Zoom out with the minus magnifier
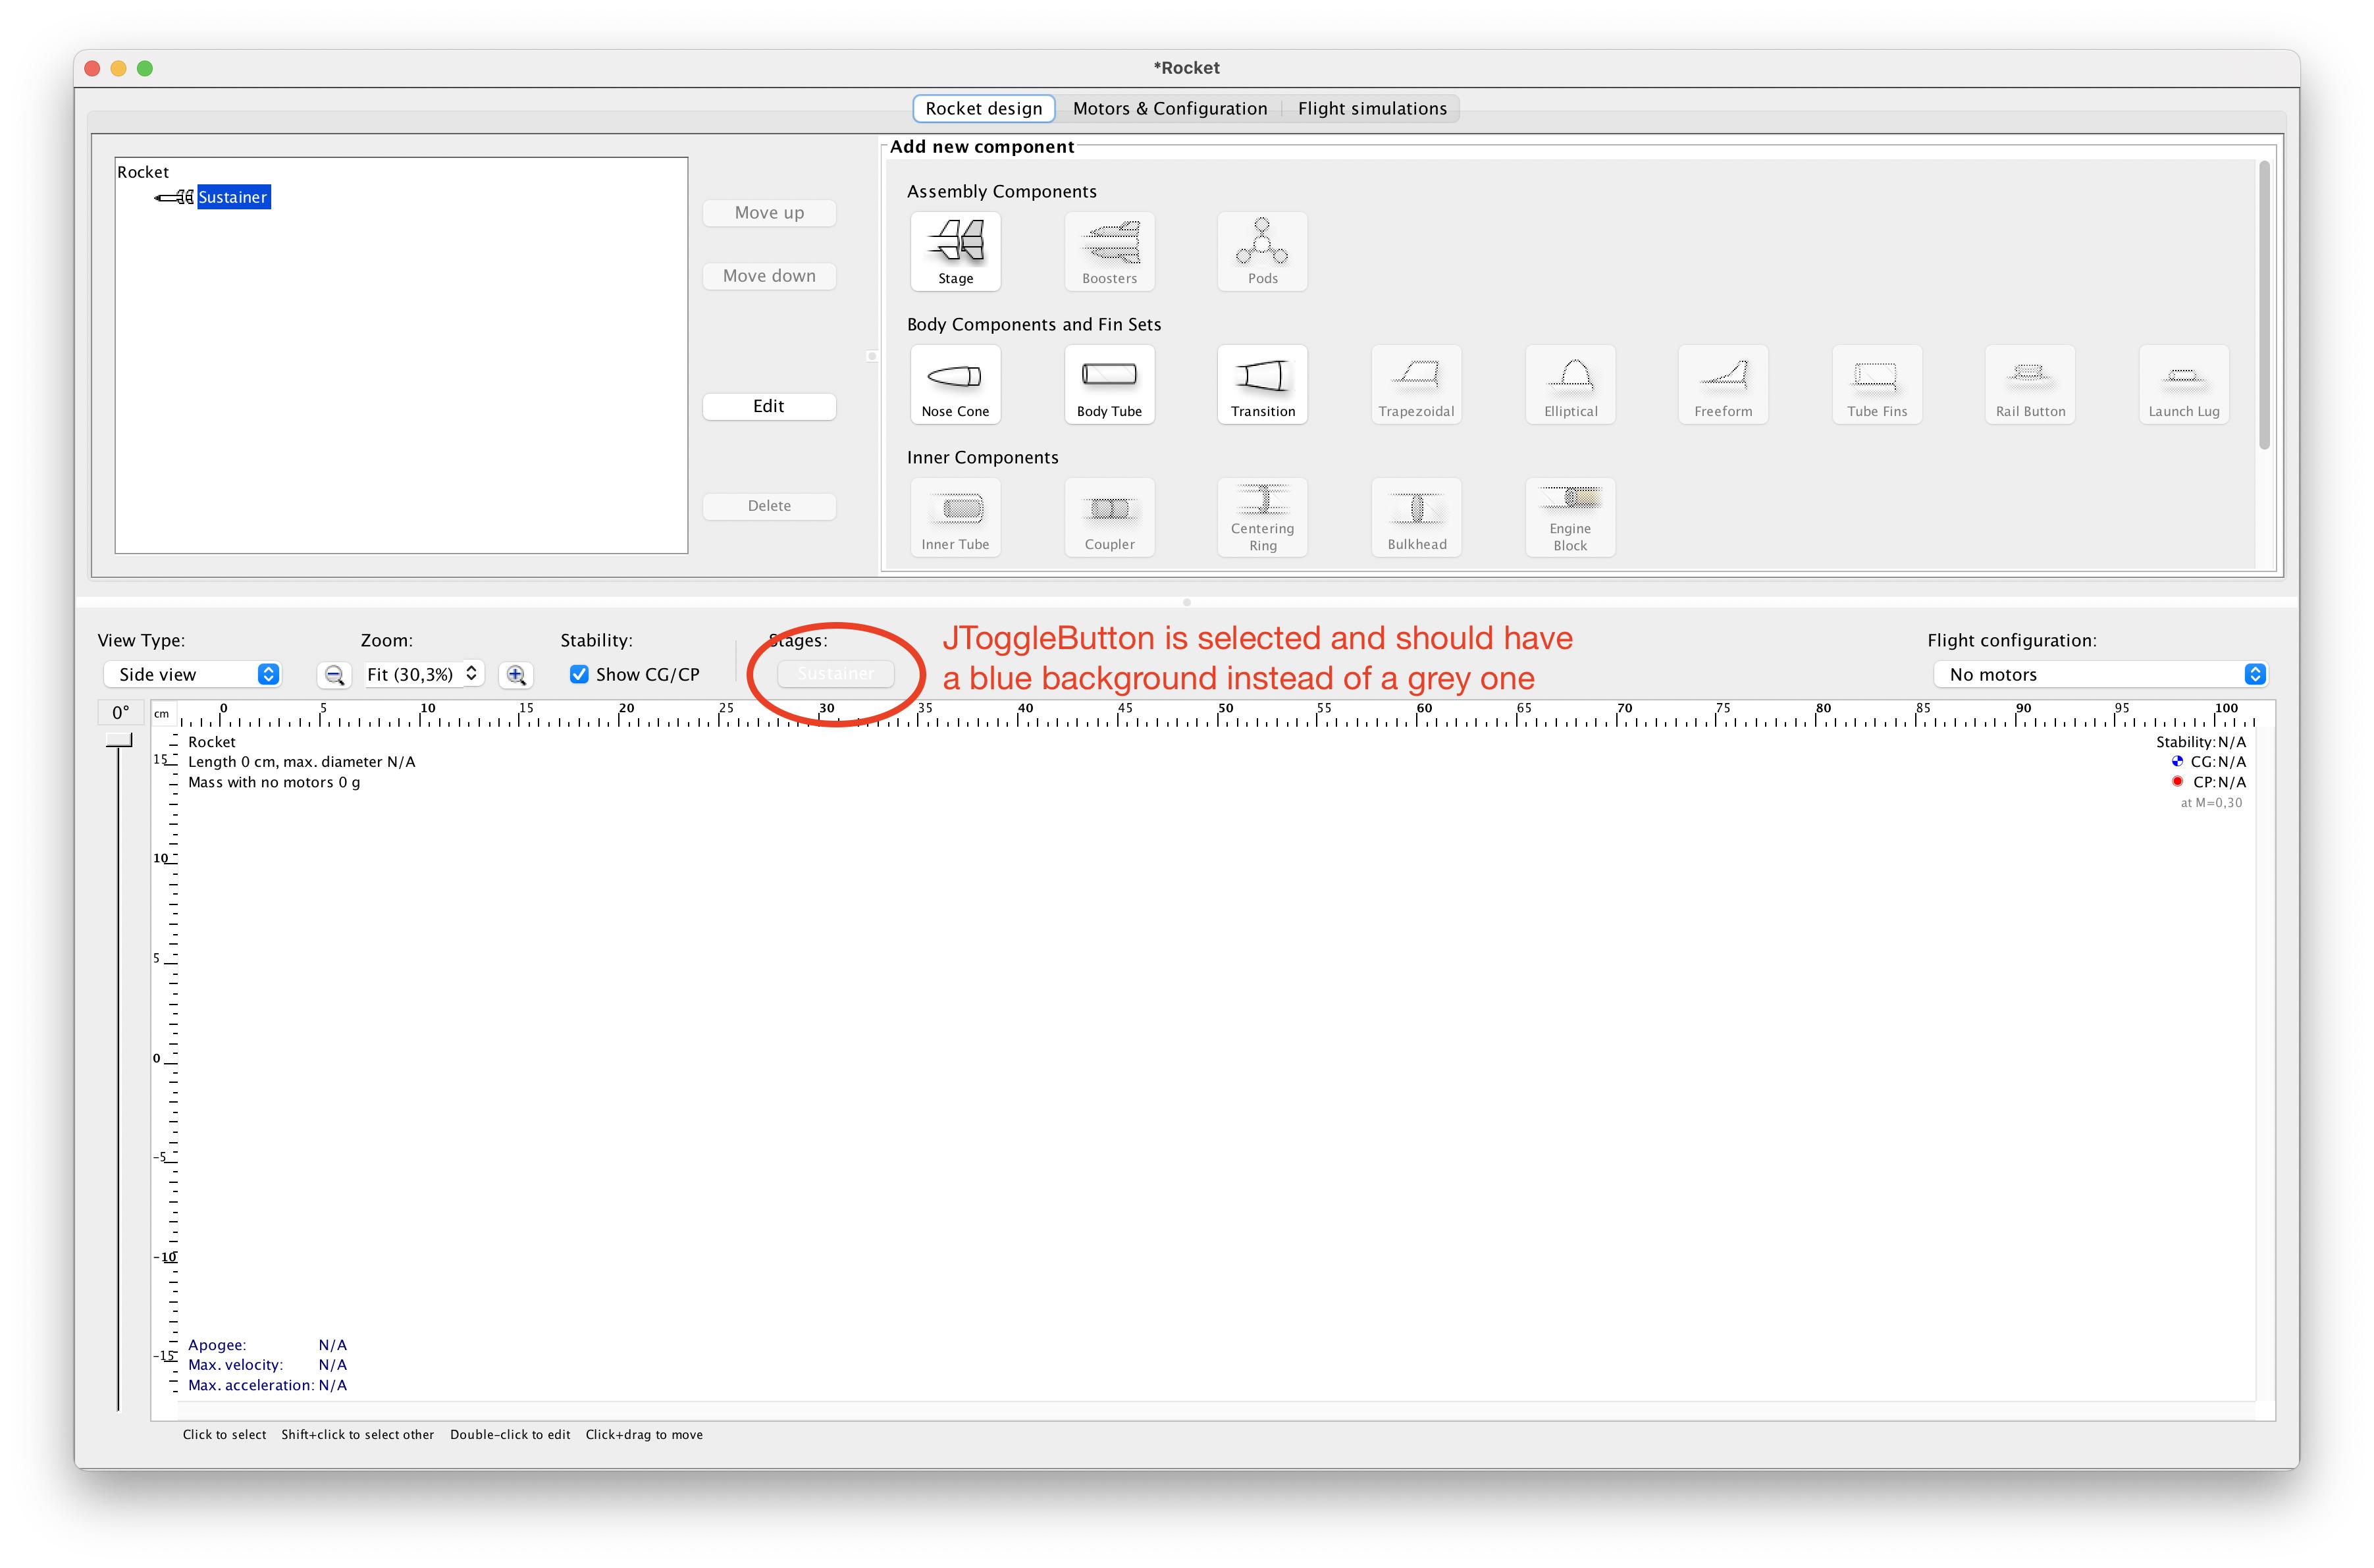This screenshot has height=1568, width=2374. point(334,675)
